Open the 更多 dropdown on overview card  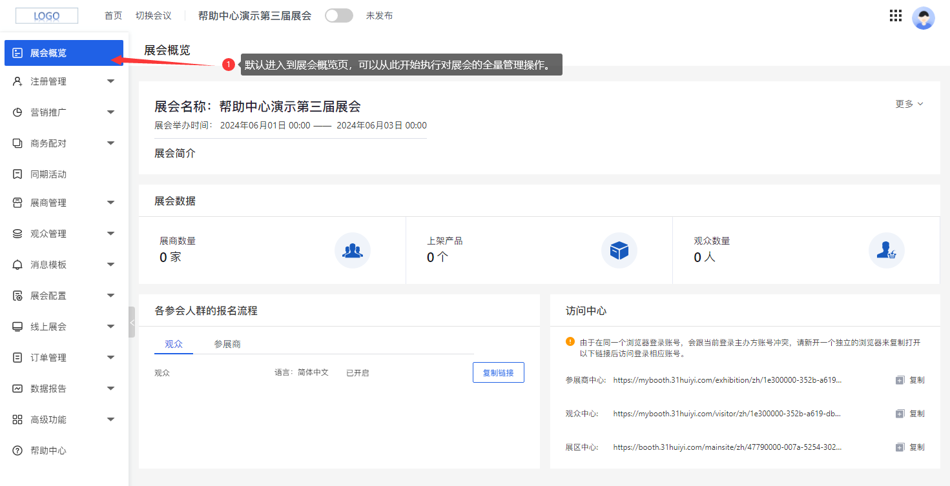[909, 103]
